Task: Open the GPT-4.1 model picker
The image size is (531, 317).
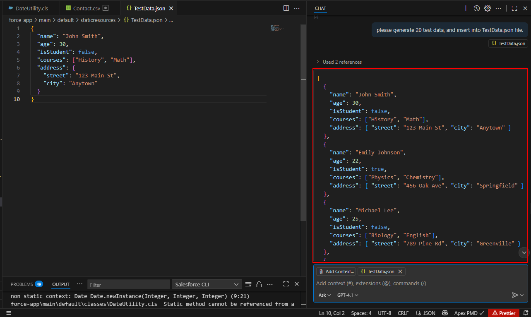Action: coord(348,295)
